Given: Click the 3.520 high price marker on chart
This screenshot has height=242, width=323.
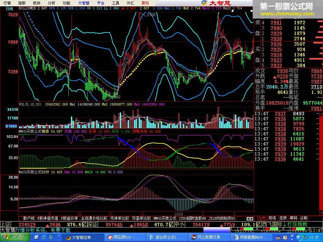Looking at the screenshot, I should tap(151, 14).
